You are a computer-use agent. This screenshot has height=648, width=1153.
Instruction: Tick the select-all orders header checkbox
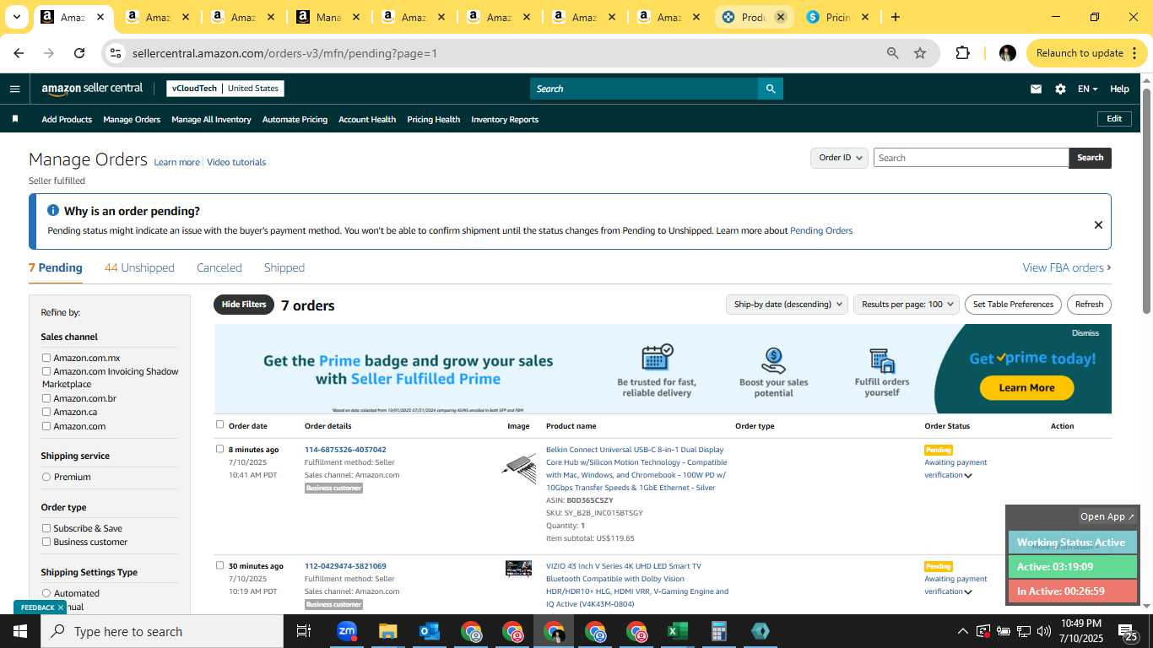pyautogui.click(x=220, y=424)
